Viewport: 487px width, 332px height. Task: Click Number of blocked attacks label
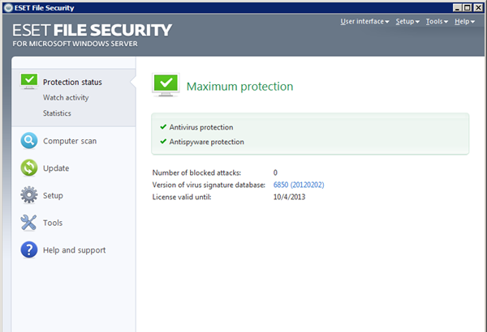coord(196,172)
